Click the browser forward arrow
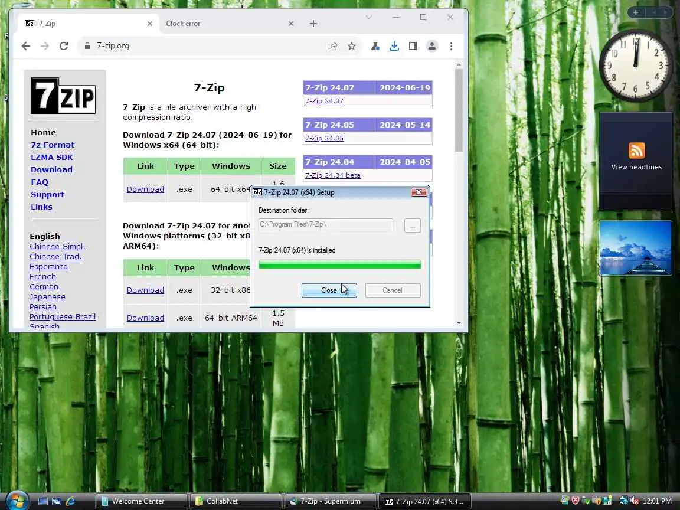The width and height of the screenshot is (680, 510). 45,46
